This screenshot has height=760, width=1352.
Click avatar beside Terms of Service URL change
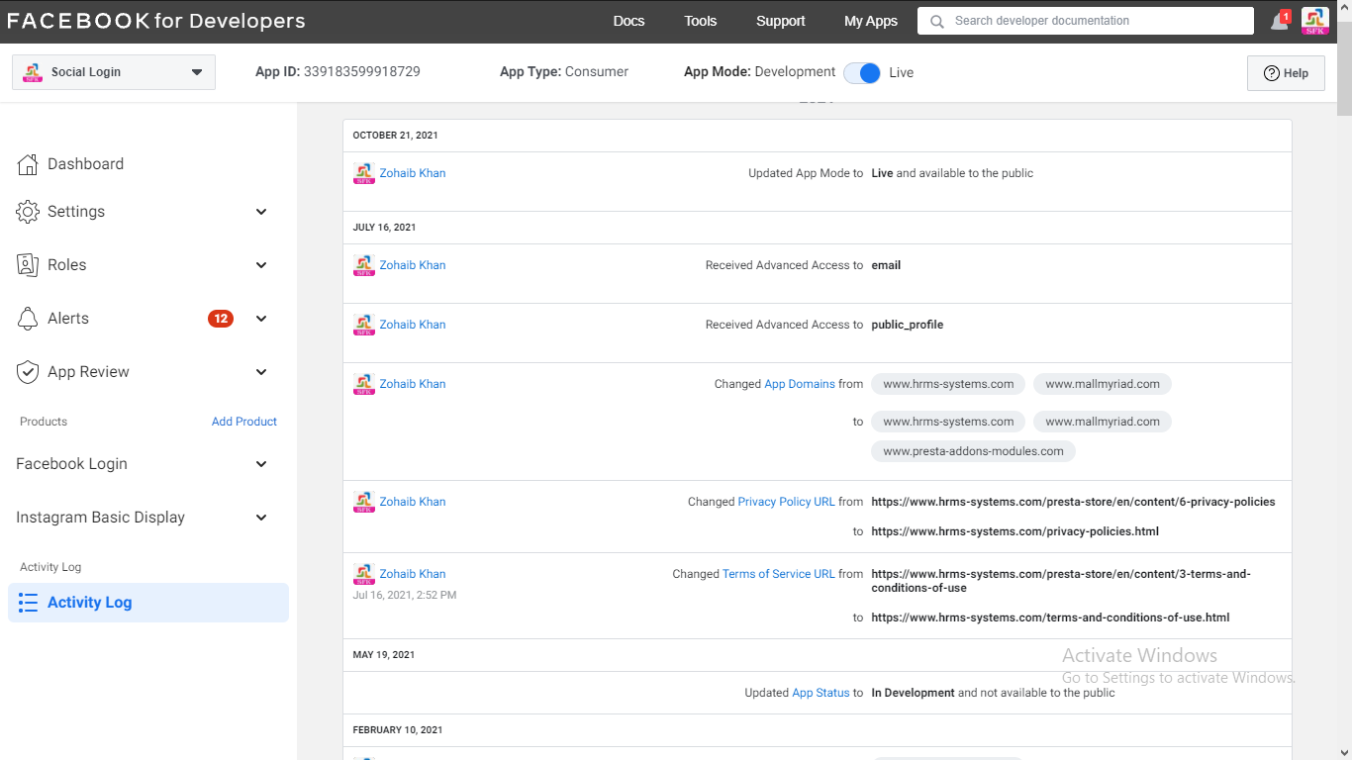click(364, 574)
